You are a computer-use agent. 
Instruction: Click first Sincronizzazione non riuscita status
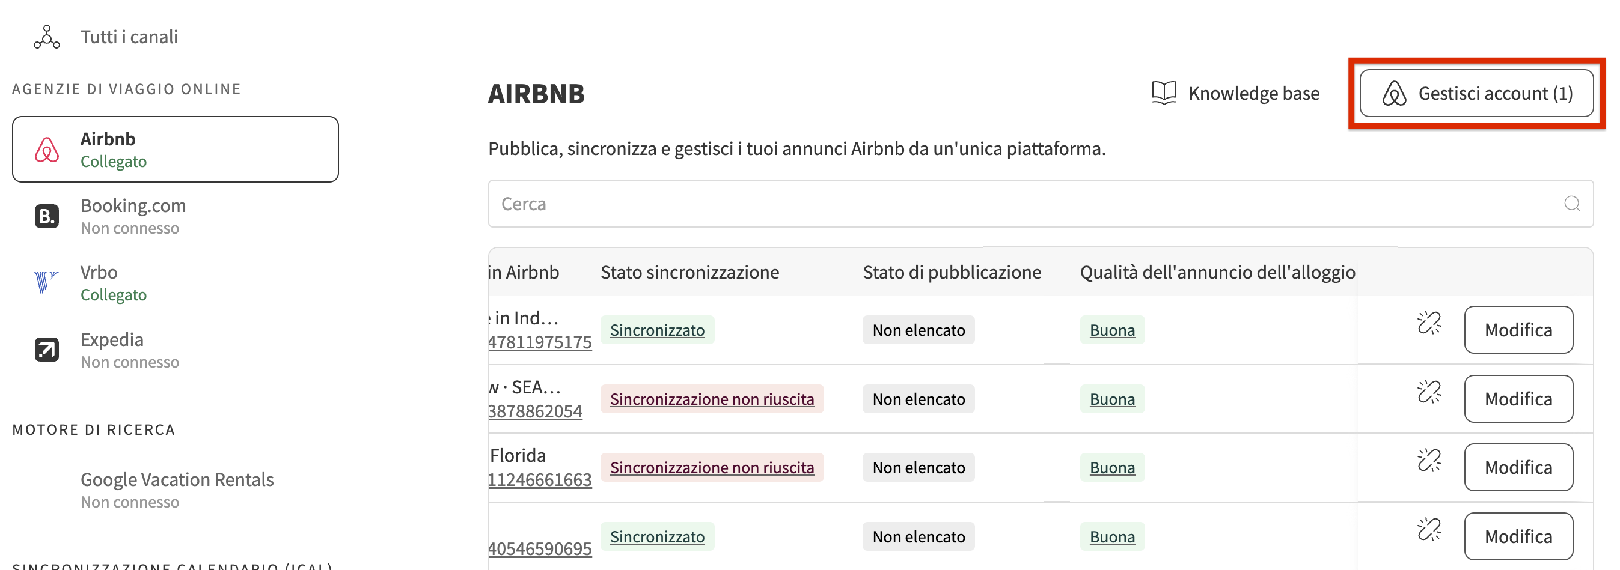coord(711,399)
